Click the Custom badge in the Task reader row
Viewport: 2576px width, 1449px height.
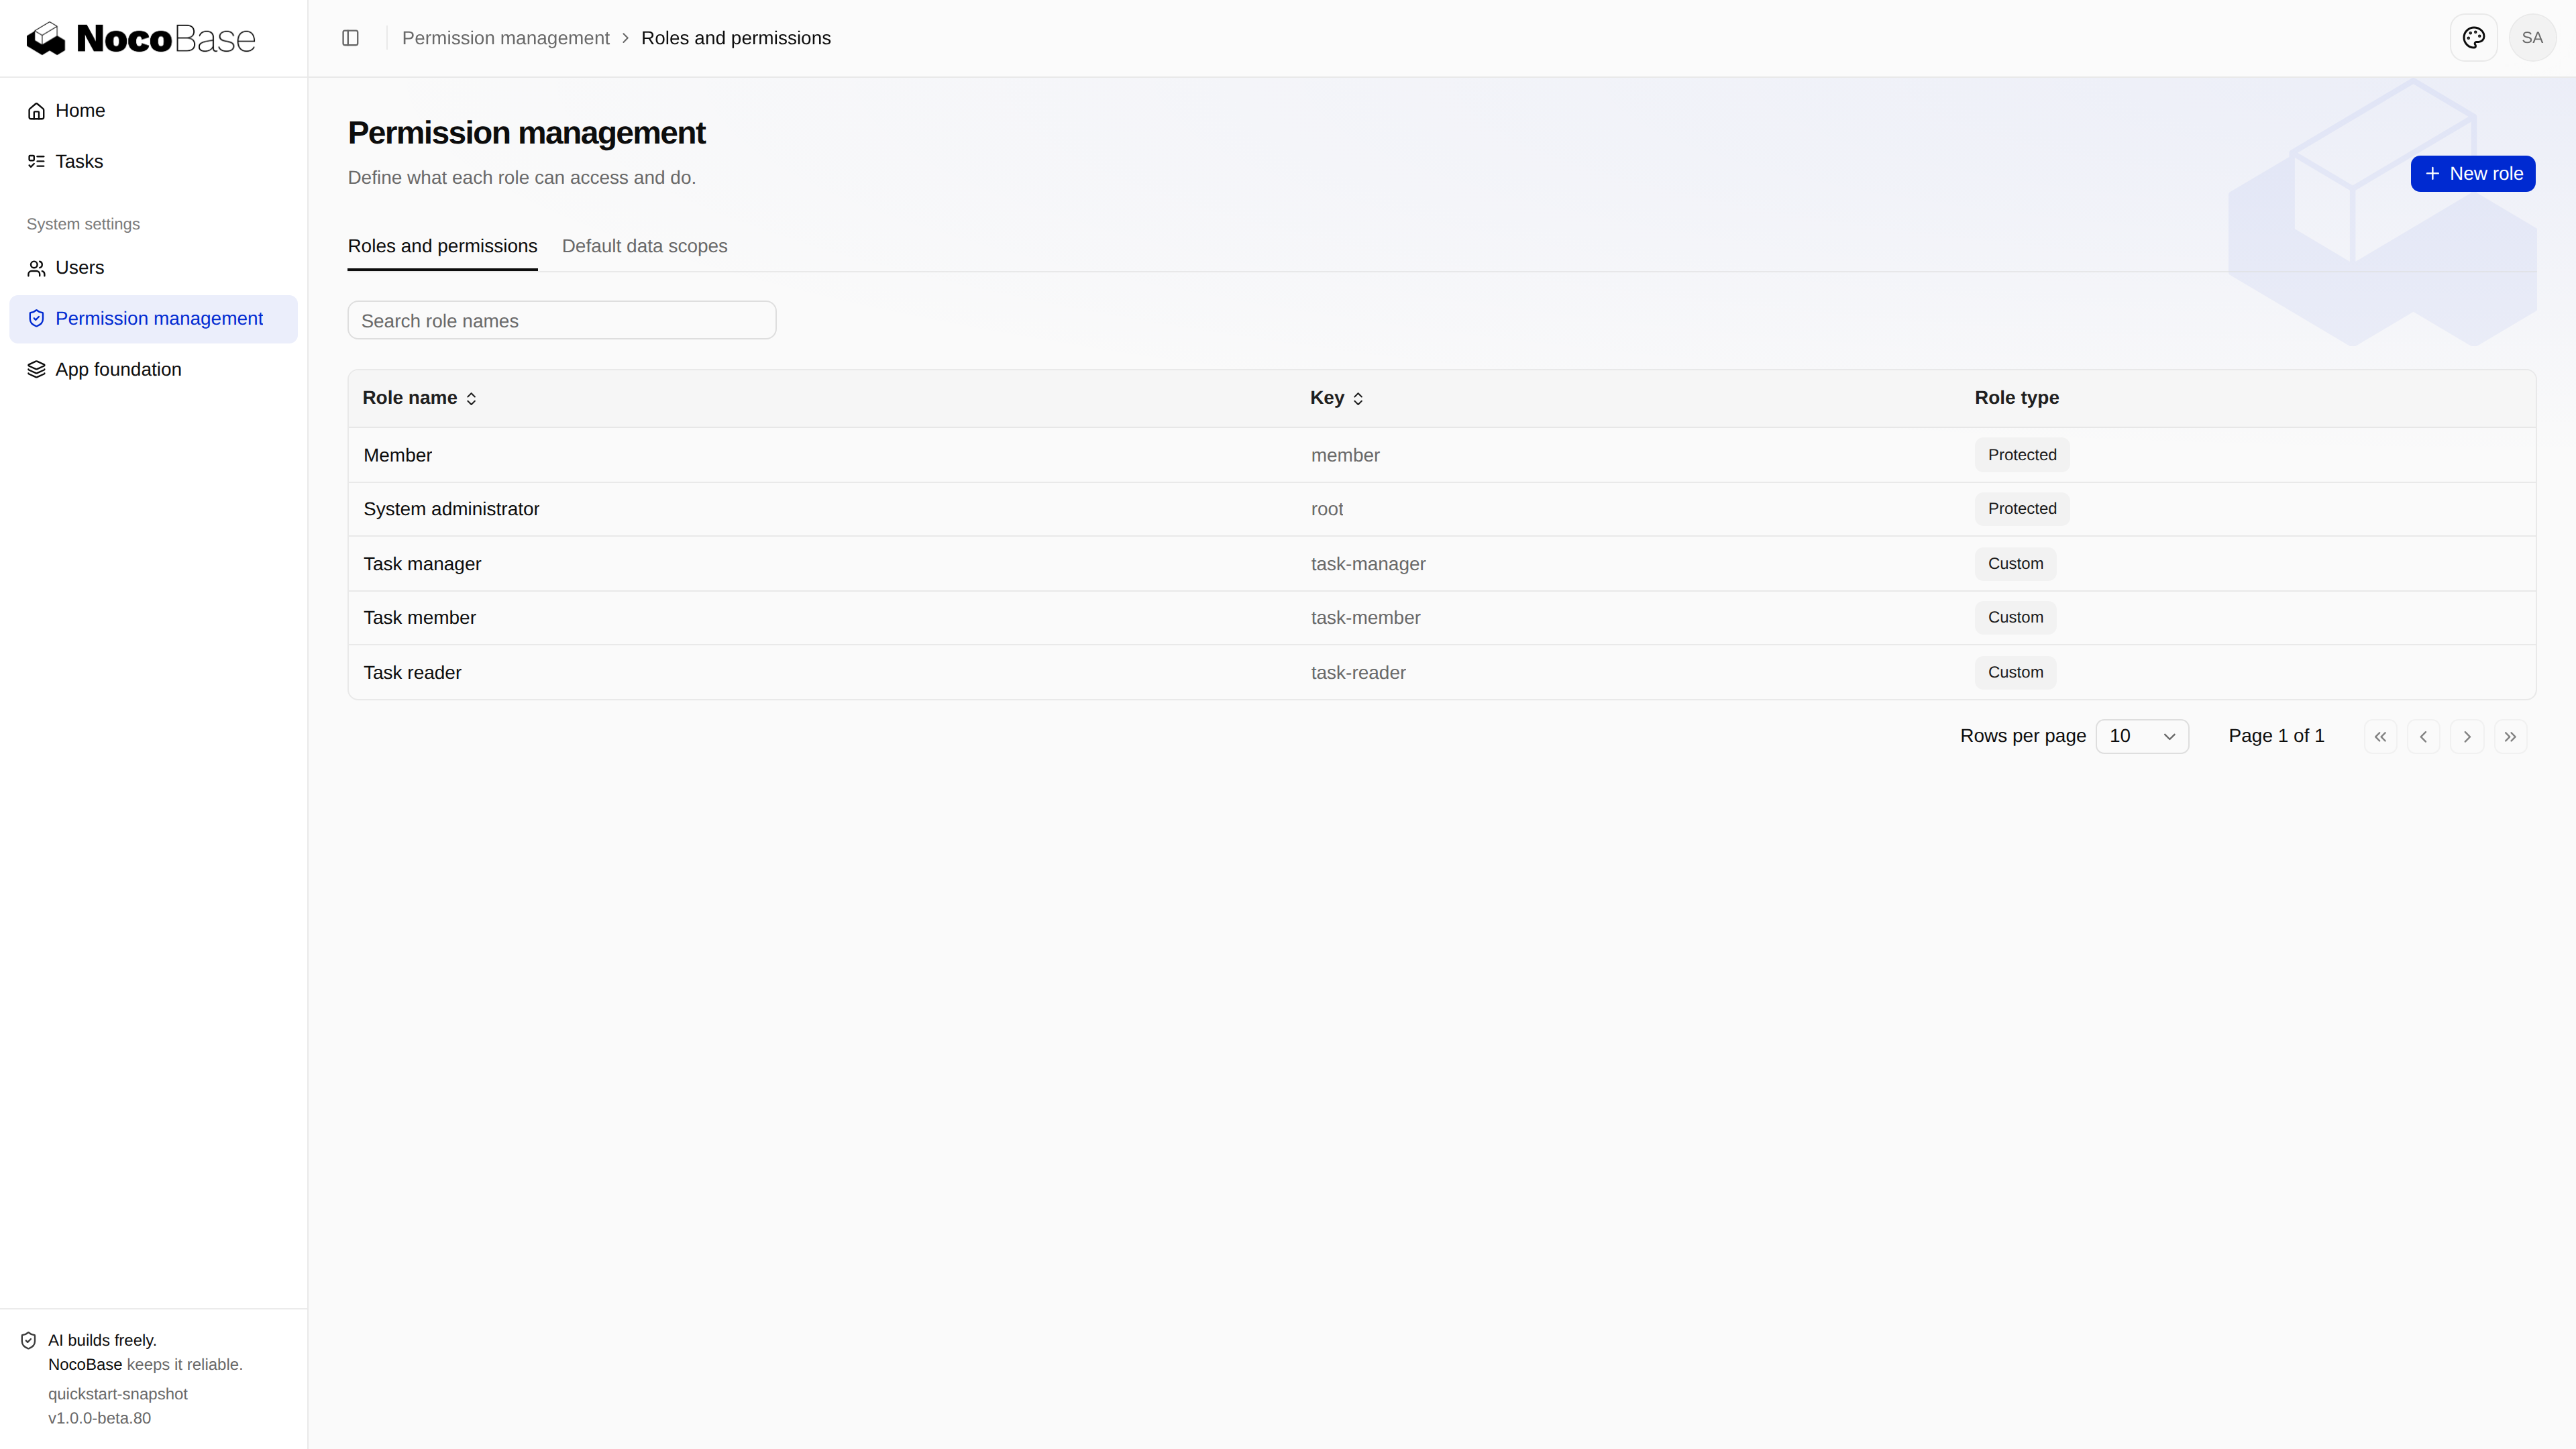pos(2015,673)
